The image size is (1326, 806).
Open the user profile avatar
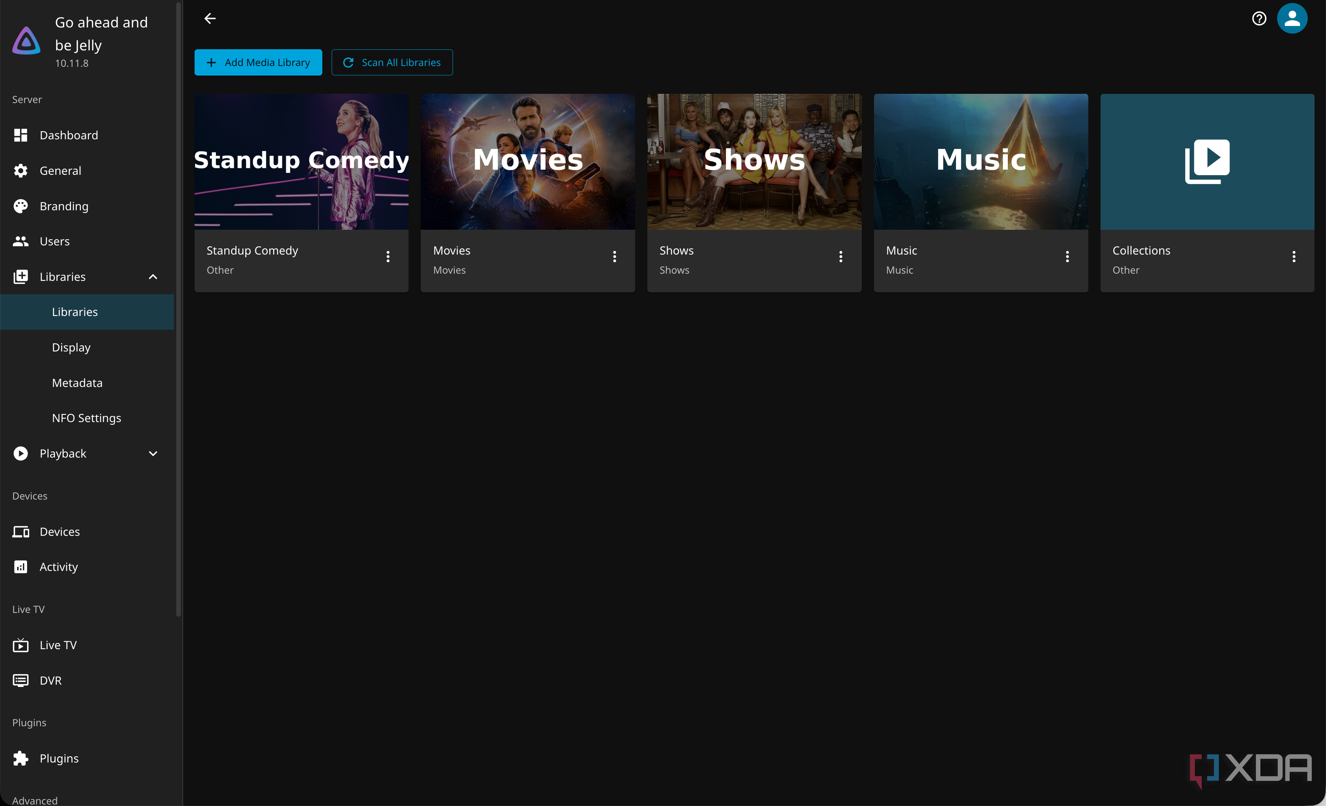(x=1292, y=18)
